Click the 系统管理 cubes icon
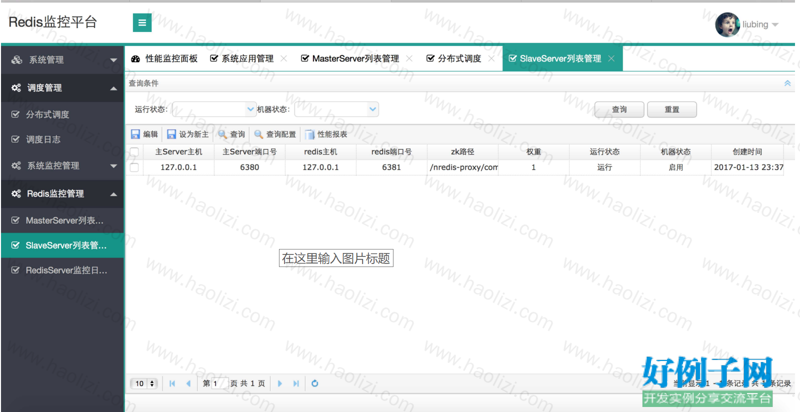Screen dimensions: 800x412 click(x=16, y=60)
